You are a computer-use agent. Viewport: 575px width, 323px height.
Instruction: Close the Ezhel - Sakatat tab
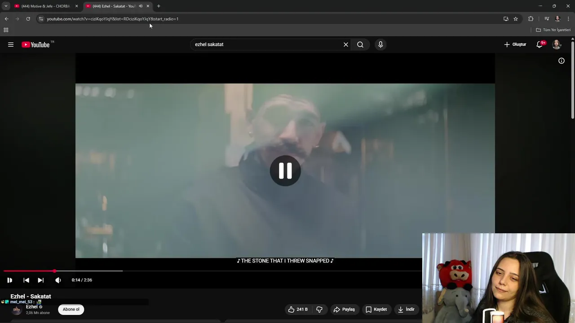(x=148, y=6)
